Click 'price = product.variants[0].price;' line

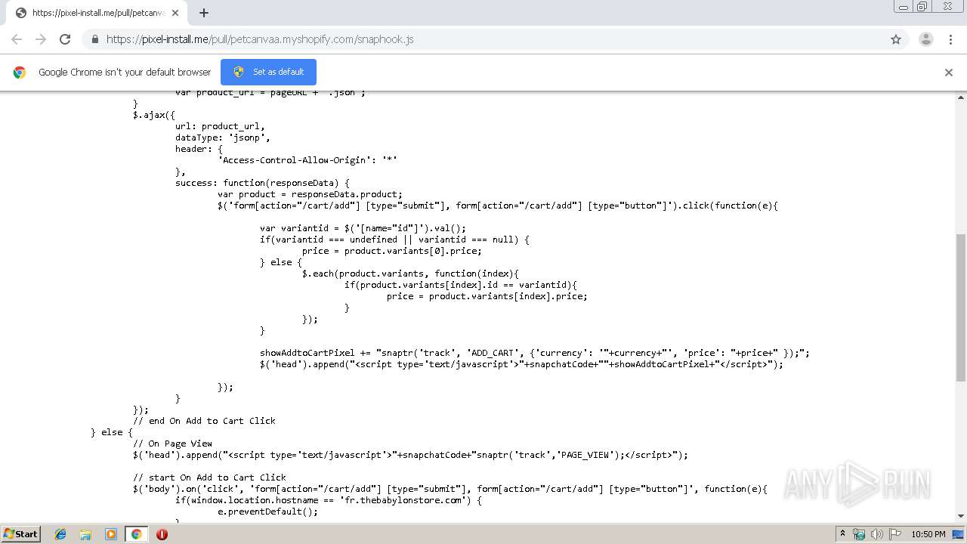[391, 251]
